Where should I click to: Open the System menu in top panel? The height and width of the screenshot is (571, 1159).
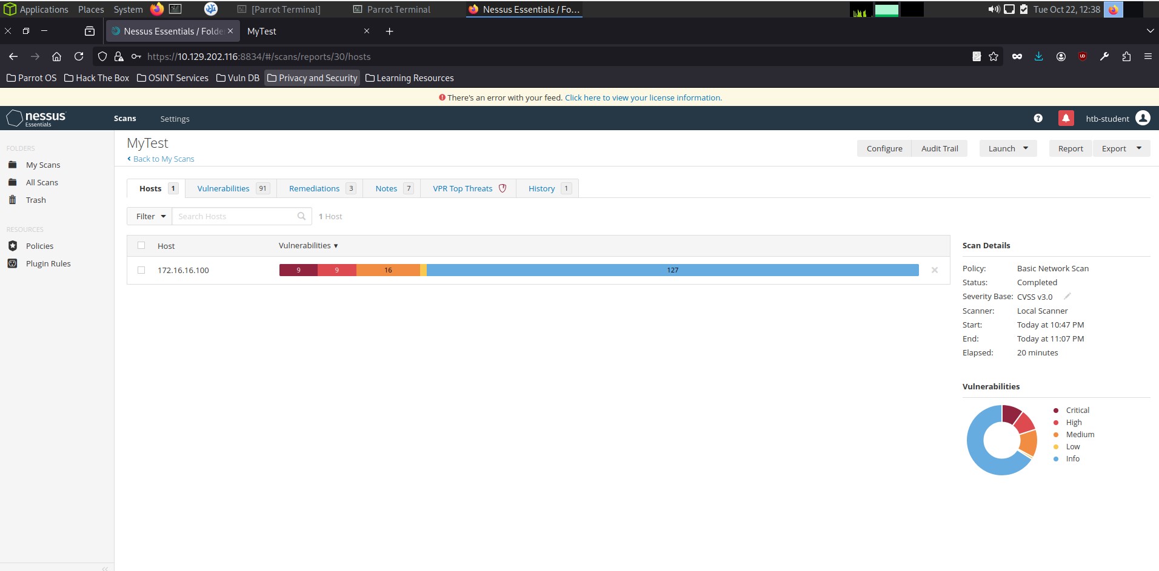pos(128,9)
